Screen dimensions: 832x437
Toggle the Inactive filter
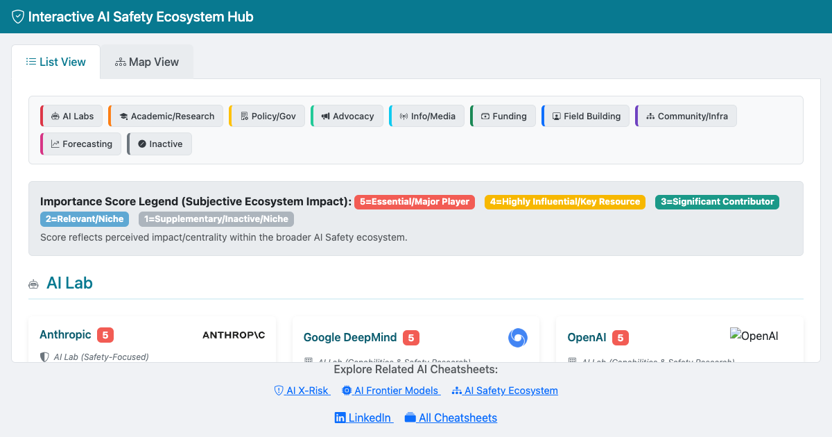point(159,144)
